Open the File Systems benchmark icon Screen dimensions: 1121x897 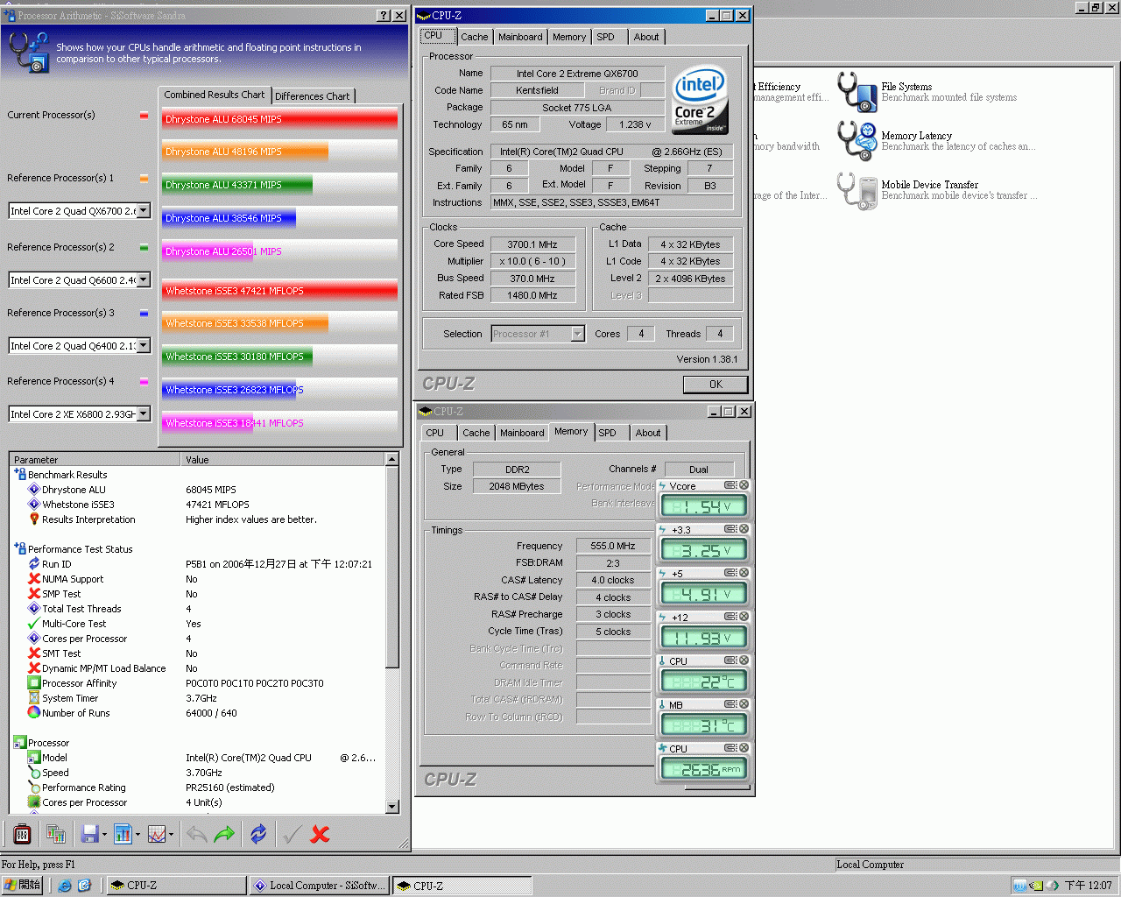click(x=857, y=92)
